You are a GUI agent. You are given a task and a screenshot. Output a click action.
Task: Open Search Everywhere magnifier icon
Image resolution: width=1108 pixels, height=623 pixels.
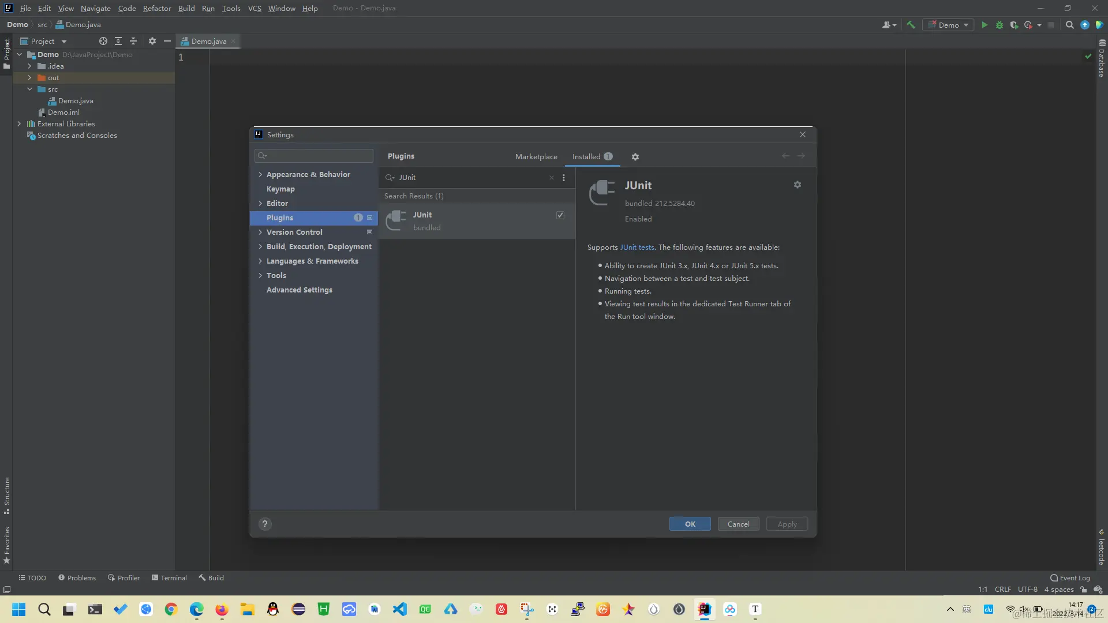point(1069,25)
